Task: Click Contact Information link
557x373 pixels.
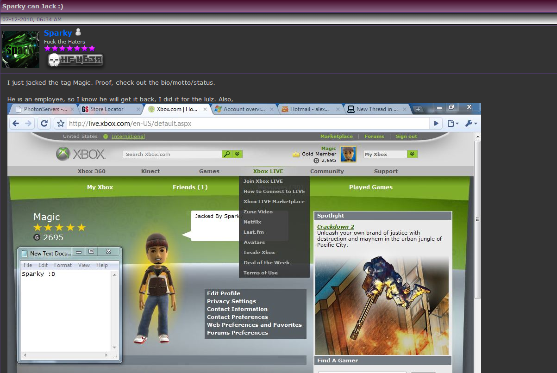Action: [x=237, y=309]
